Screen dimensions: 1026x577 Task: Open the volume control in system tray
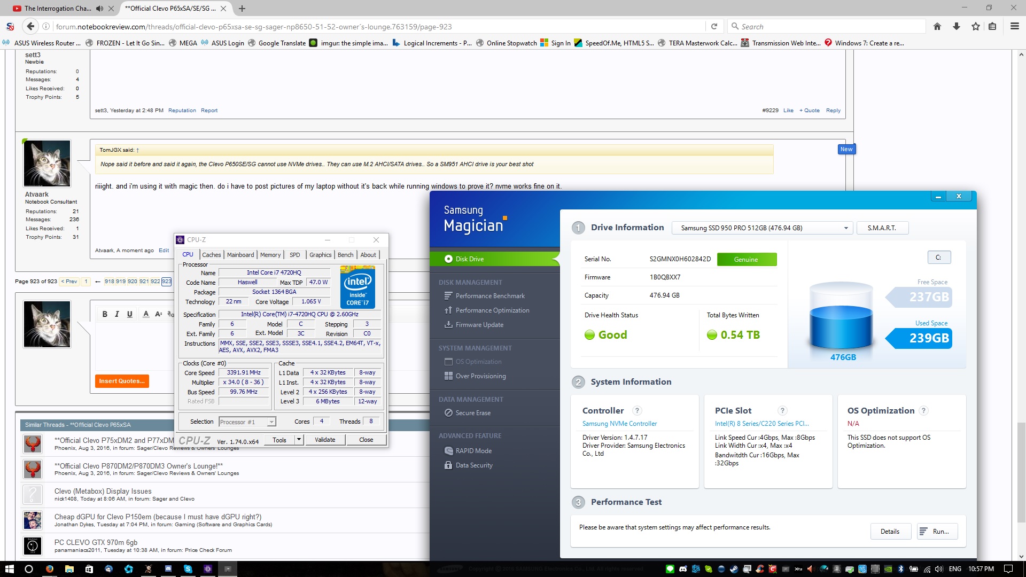[x=939, y=569]
